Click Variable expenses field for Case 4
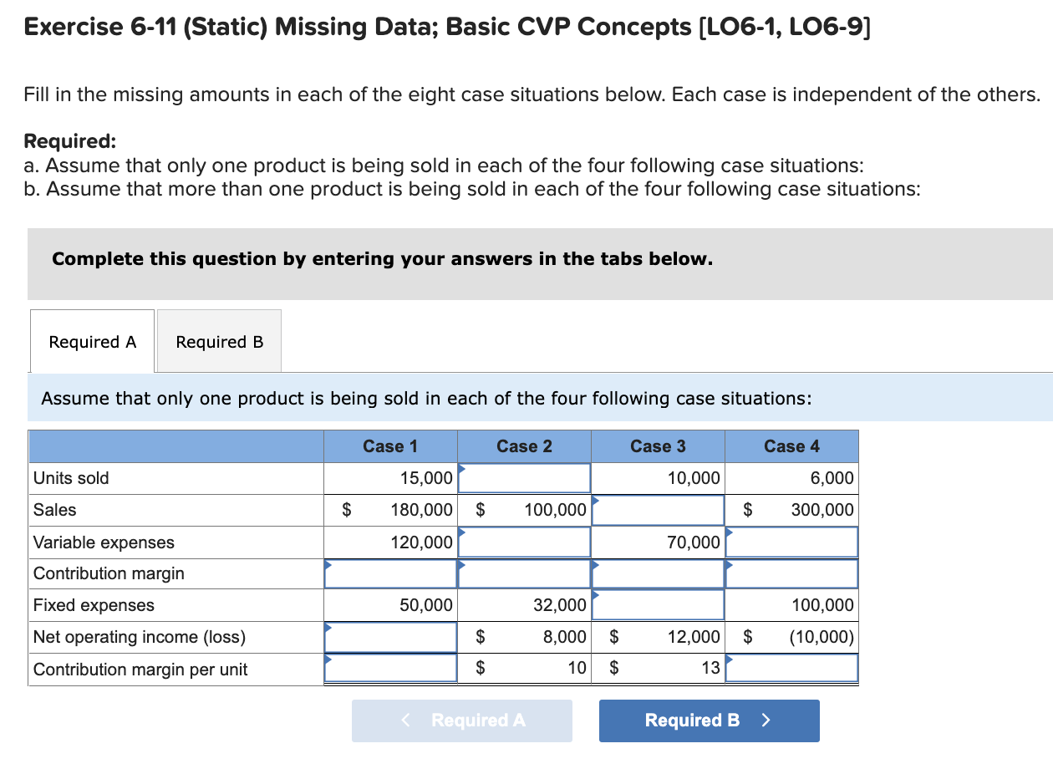Viewport: 1053px width, 769px height. tap(791, 541)
